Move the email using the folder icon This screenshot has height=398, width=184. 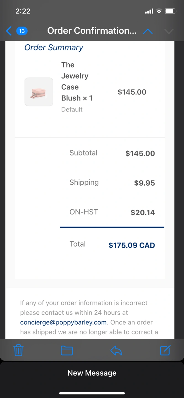point(67,350)
